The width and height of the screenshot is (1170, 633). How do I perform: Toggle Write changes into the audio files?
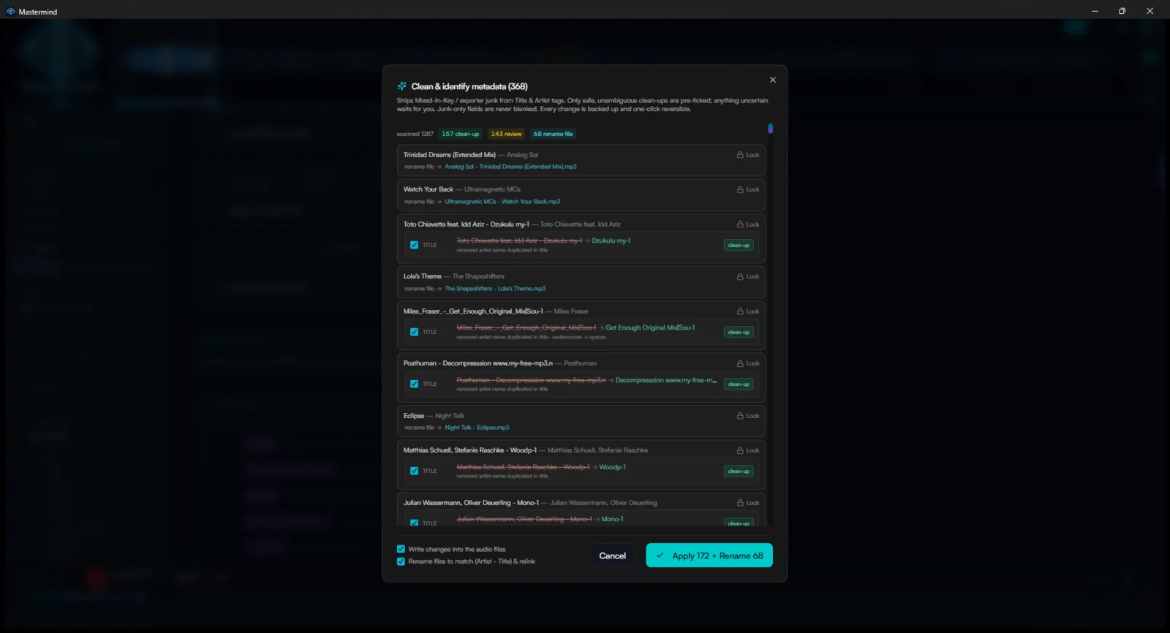pyautogui.click(x=401, y=549)
